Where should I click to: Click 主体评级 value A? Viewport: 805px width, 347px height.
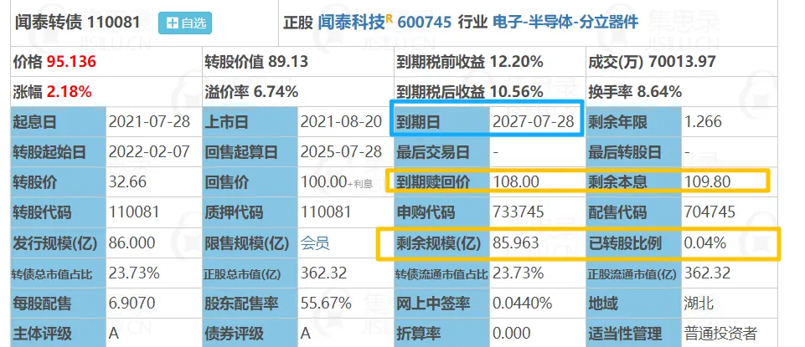114,334
